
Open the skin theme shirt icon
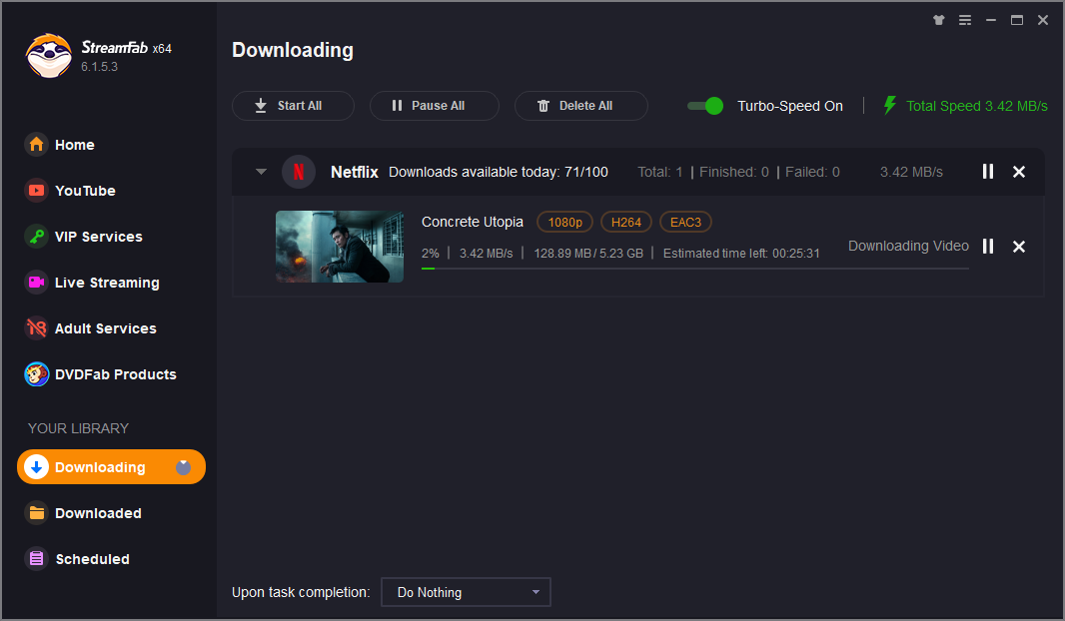939,20
